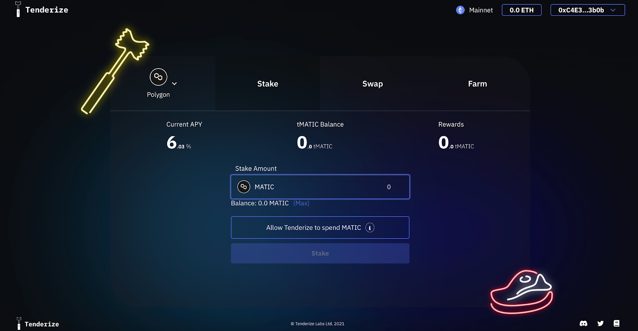Open the Discord link in the footer
The height and width of the screenshot is (331, 638).
click(x=583, y=323)
